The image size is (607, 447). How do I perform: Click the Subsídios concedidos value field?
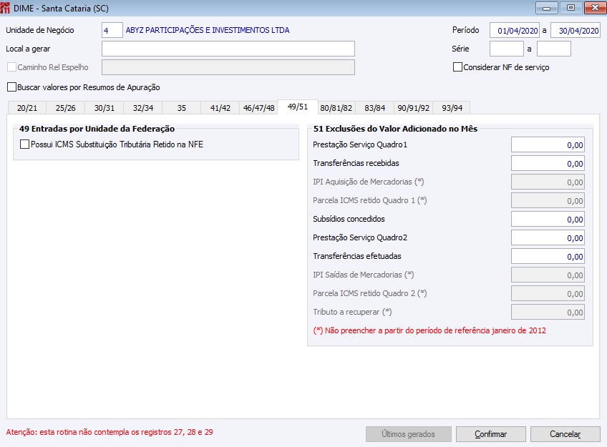coord(548,219)
